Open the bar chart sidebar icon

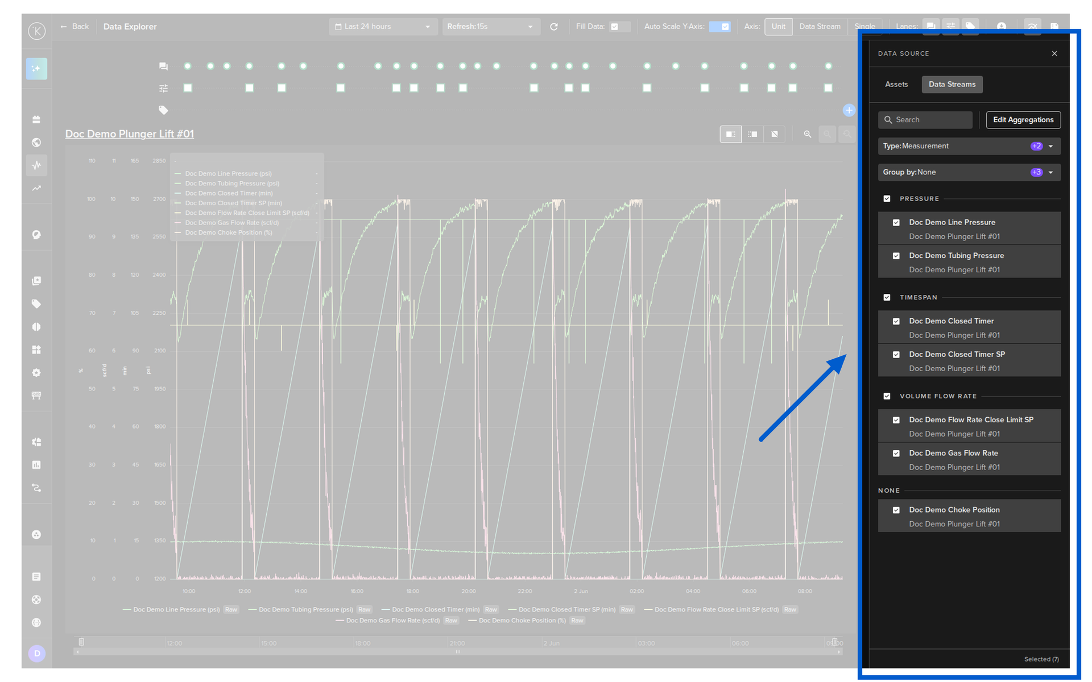36,465
